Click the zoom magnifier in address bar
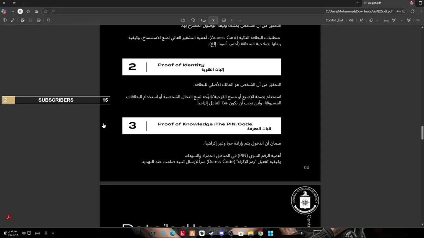This screenshot has width=424, height=238. 53,11
